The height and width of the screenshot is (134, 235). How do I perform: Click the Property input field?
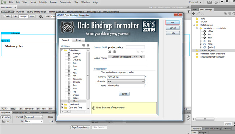(x=126, y=77)
